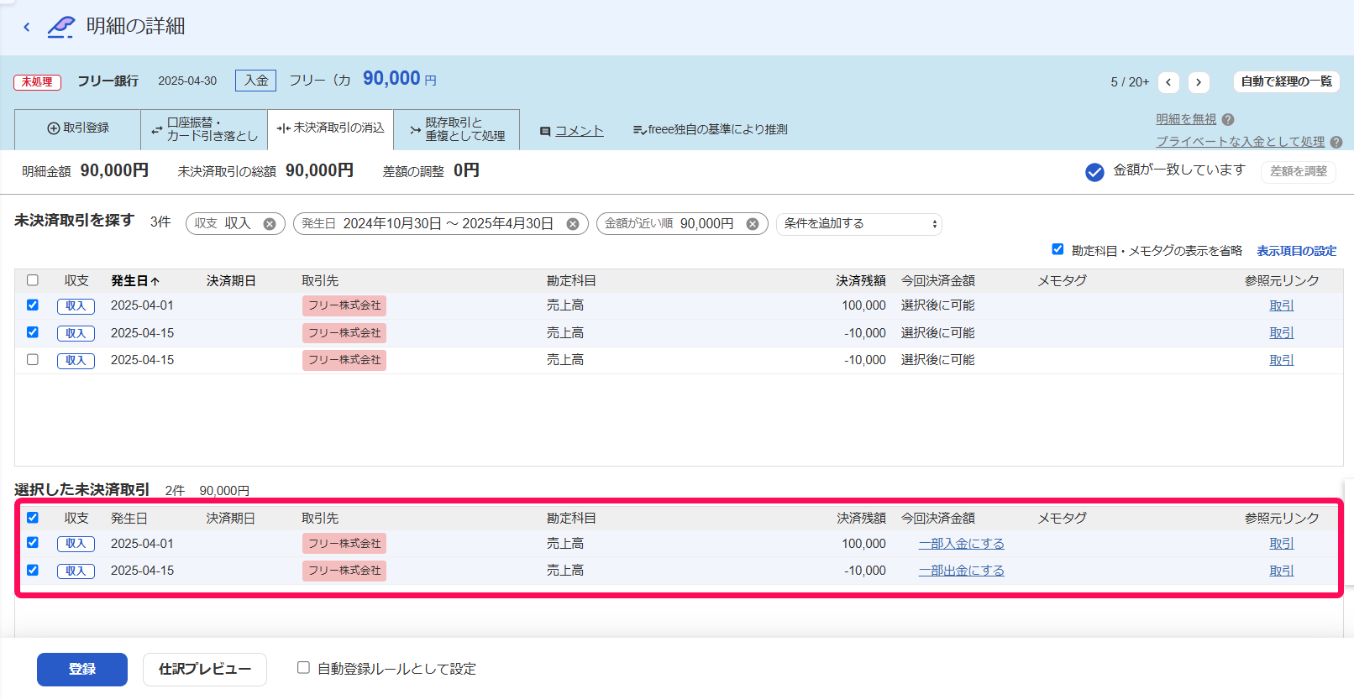Viewport: 1354px width, 699px height.
Task: Go to next statement arrow button
Action: (1199, 81)
